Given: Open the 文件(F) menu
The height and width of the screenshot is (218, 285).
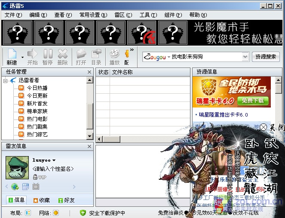Looking at the screenshot, I should click(x=13, y=15).
